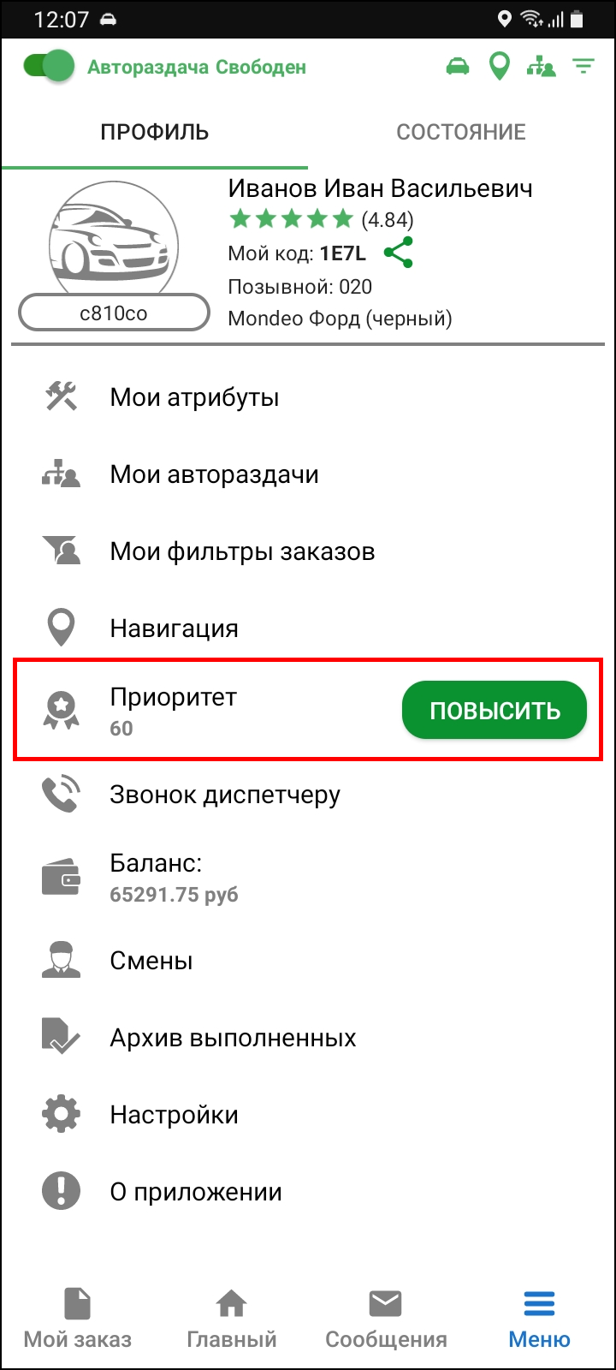Open the map location pin icon in header
This screenshot has width=616, height=1370.
[x=499, y=66]
